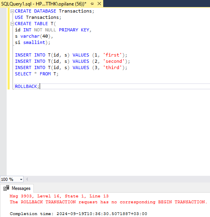Click the 'third' string literal in code
The image size is (210, 217).
pyautogui.click(x=112, y=67)
